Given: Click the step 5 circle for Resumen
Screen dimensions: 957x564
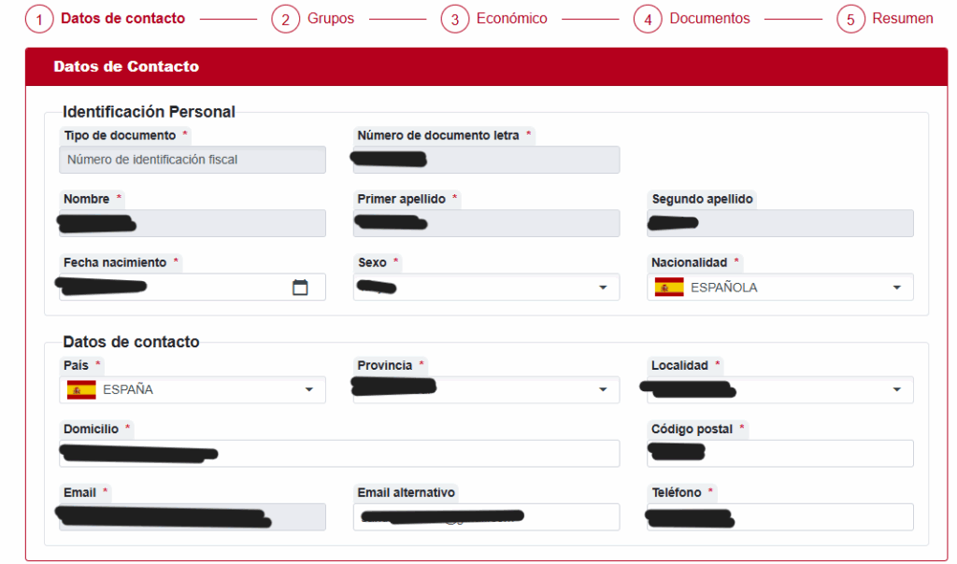Looking at the screenshot, I should [850, 19].
